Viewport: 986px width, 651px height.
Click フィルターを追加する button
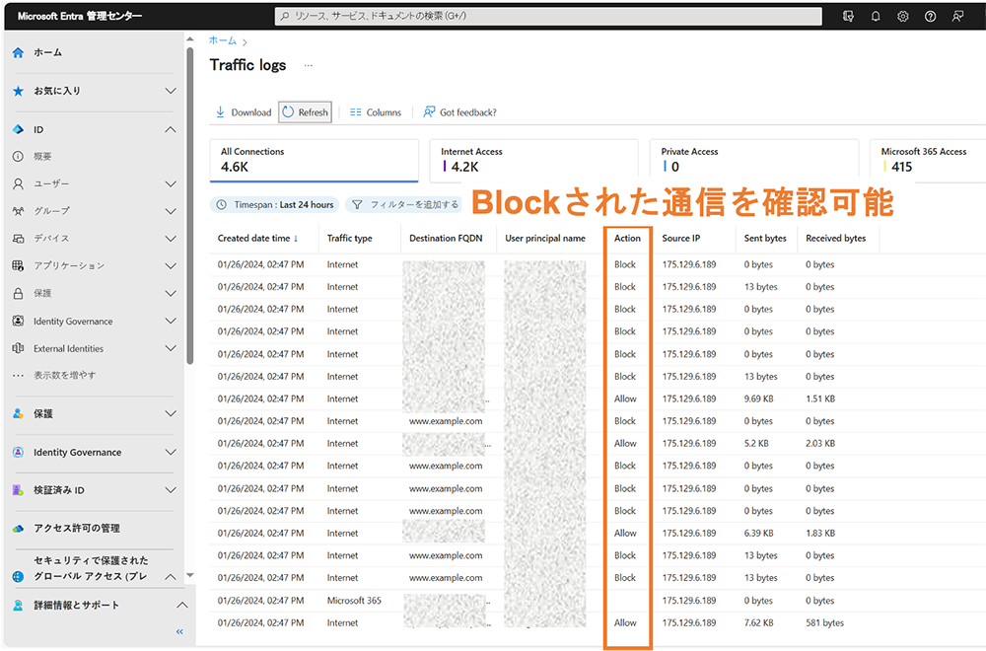(405, 205)
